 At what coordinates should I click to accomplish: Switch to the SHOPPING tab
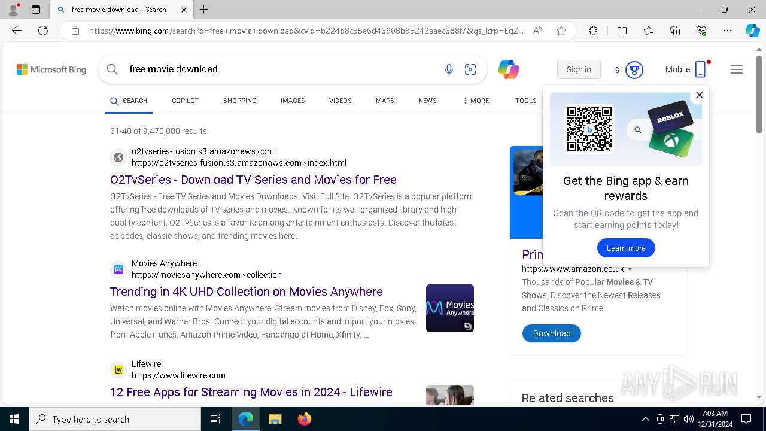click(240, 101)
